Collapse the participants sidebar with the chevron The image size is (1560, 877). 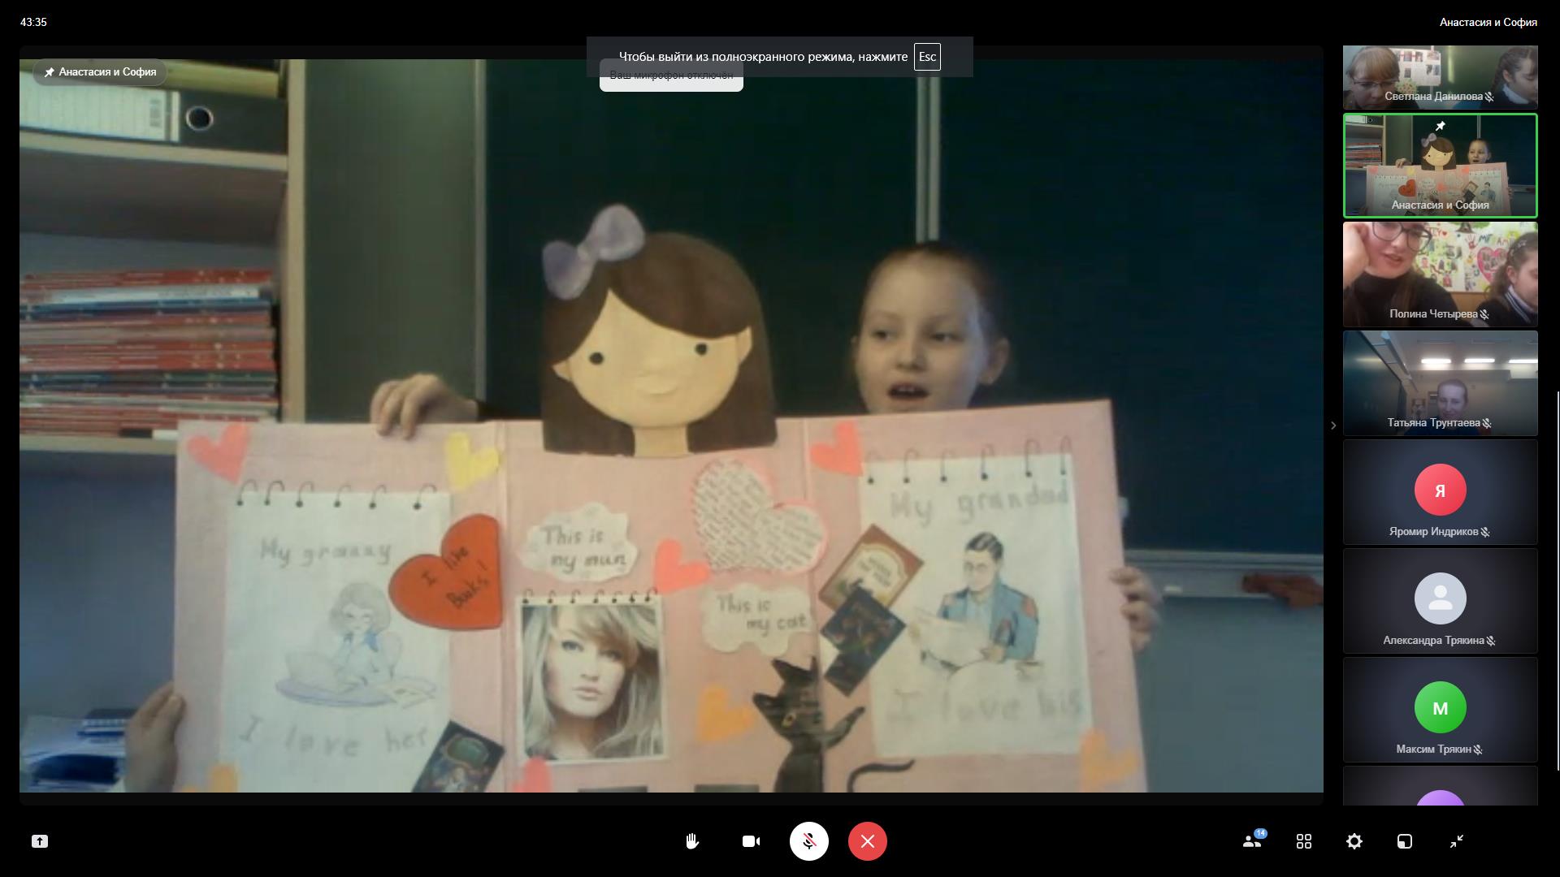pos(1332,426)
